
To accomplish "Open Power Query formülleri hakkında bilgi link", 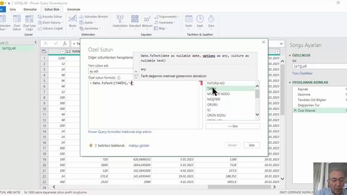I will click(120, 132).
